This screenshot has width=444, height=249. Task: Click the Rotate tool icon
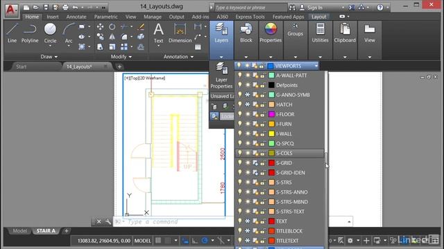[x=112, y=27]
